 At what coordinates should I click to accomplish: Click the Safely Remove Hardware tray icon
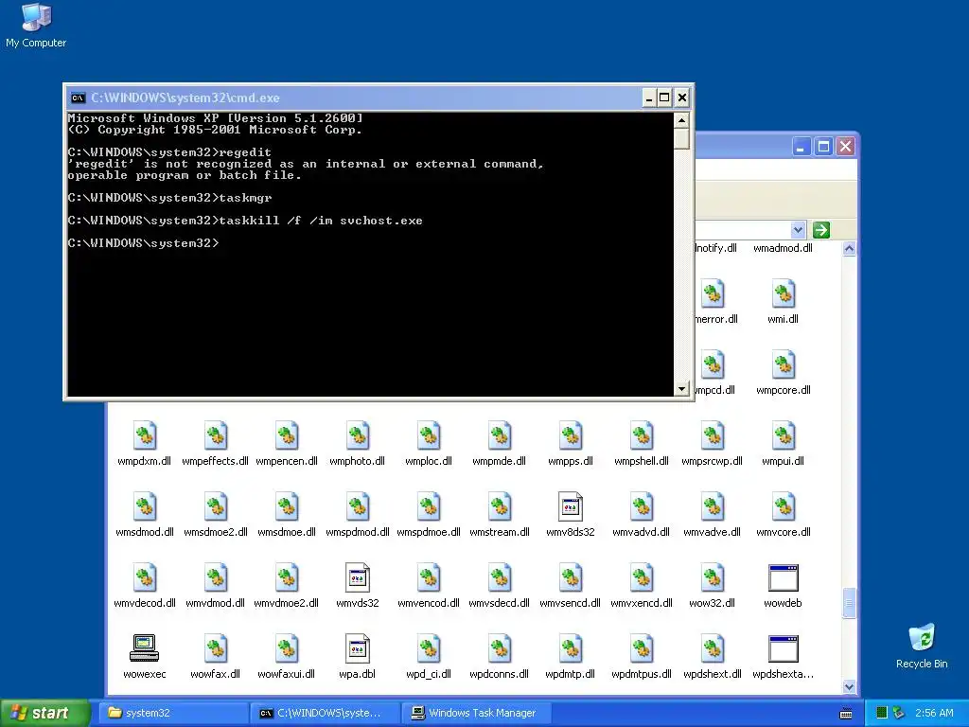(x=899, y=713)
